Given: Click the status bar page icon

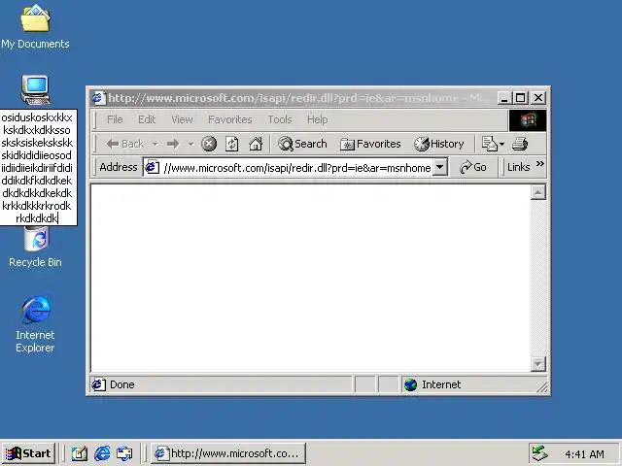Looking at the screenshot, I should 99,384.
